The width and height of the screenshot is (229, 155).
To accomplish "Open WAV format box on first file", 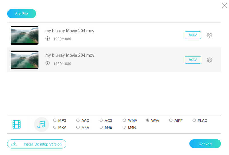I will (x=193, y=35).
